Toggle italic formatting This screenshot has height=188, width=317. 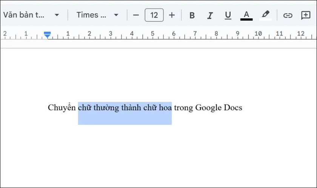point(210,15)
